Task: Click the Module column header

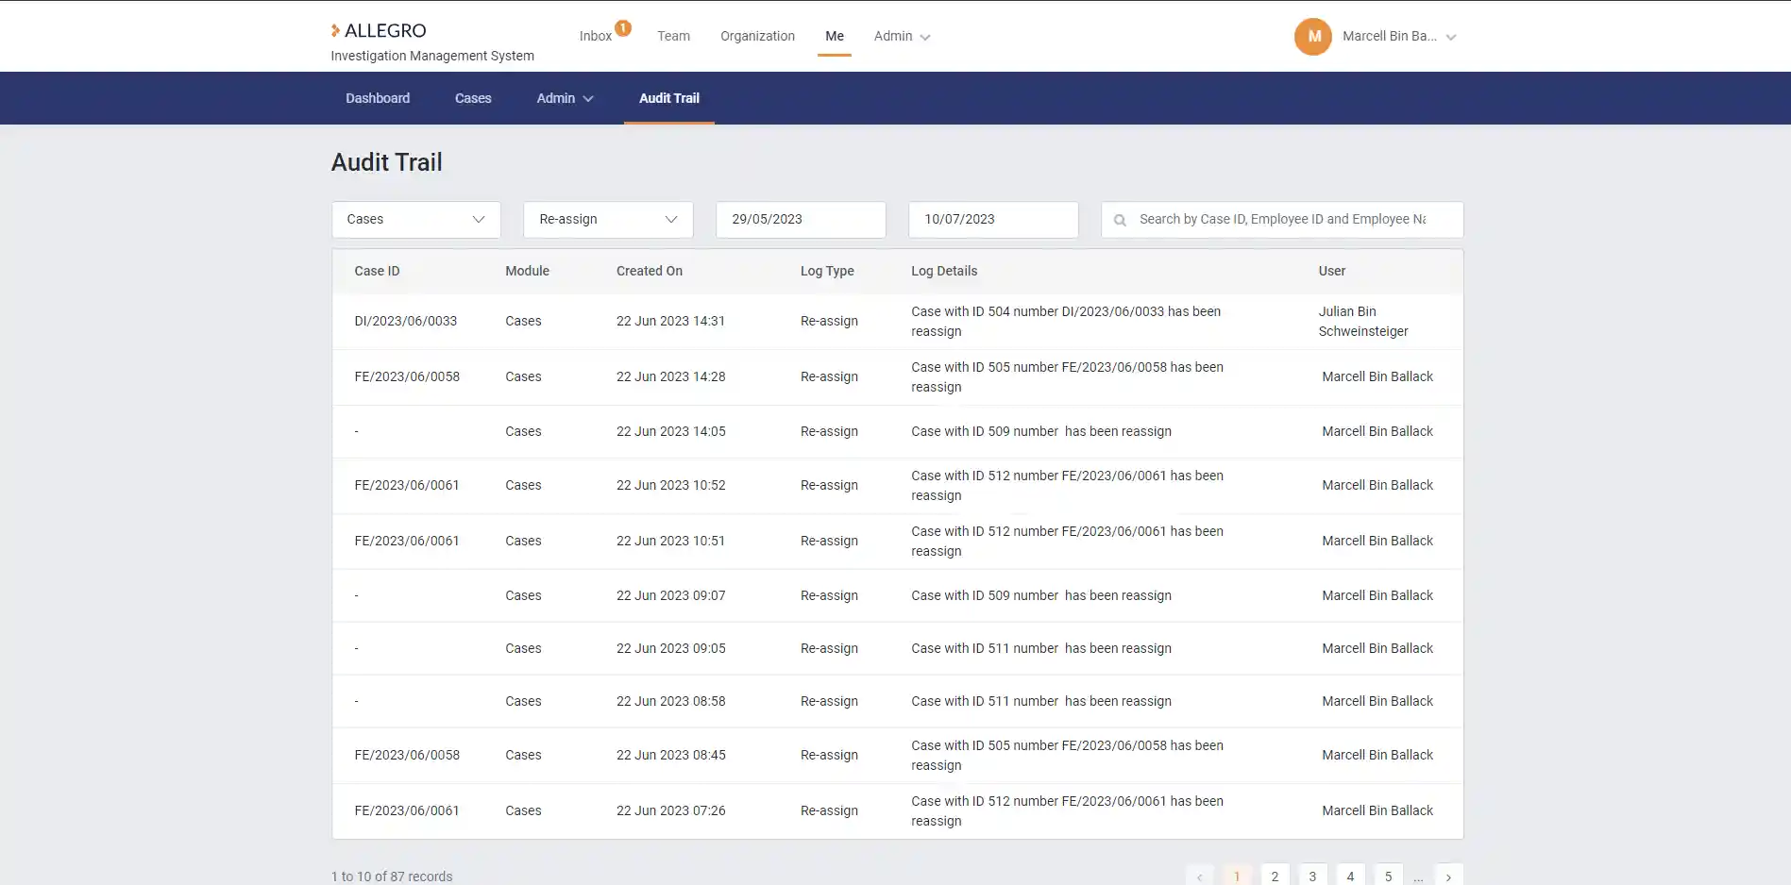Action: (x=527, y=271)
